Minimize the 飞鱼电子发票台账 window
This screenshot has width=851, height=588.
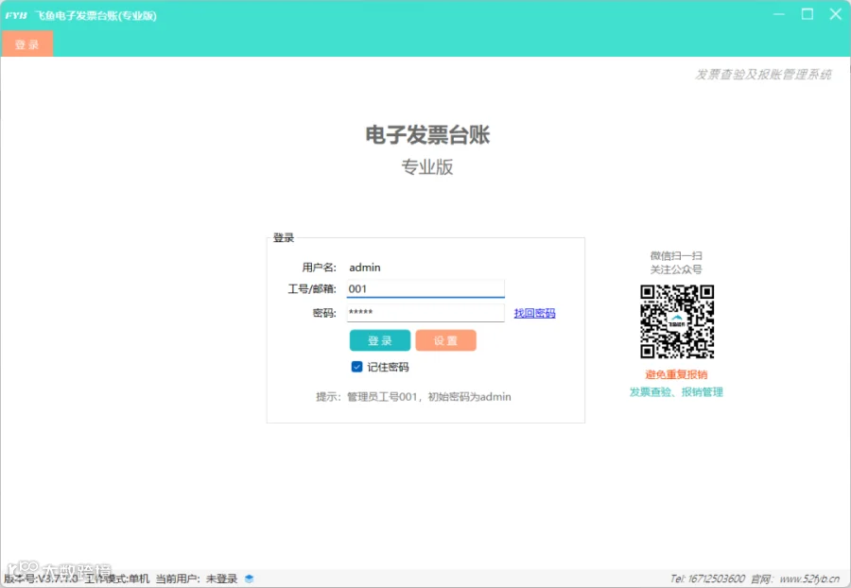[x=779, y=14]
